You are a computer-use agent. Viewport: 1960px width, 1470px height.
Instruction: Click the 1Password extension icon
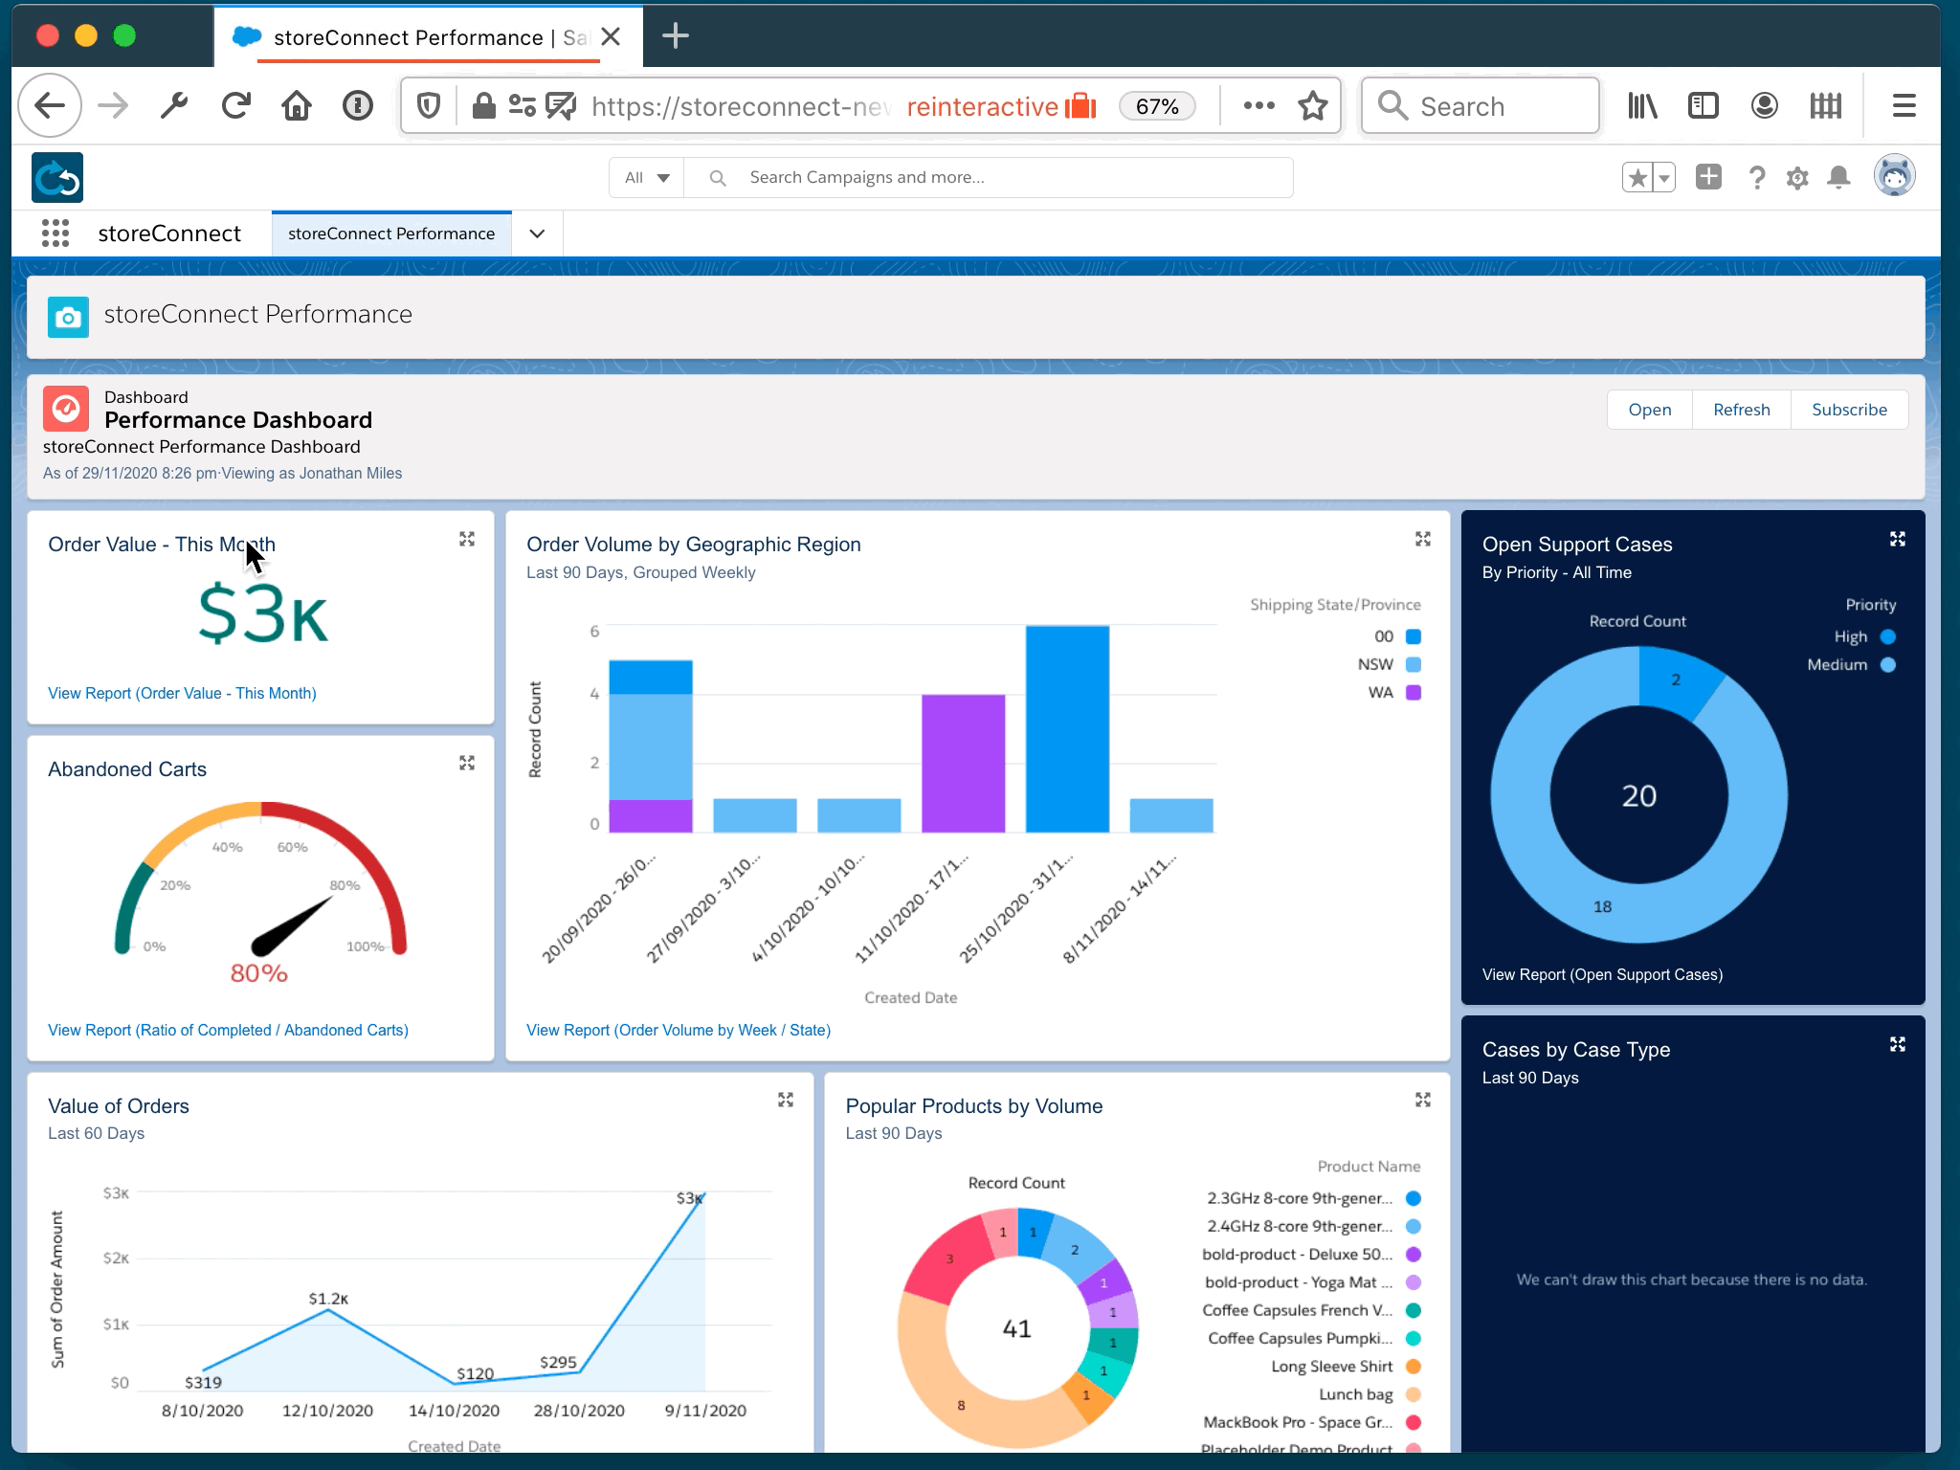358,105
